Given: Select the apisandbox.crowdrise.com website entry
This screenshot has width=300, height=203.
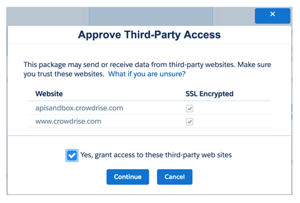Looking at the screenshot, I should 79,108.
